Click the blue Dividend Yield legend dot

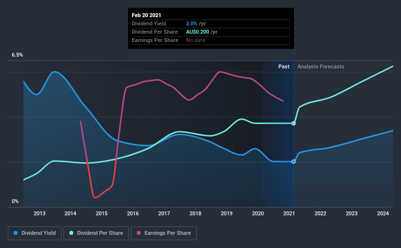pyautogui.click(x=16, y=233)
